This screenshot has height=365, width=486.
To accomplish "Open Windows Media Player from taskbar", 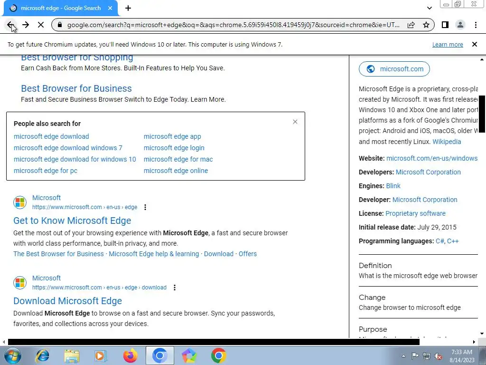I will pyautogui.click(x=101, y=355).
